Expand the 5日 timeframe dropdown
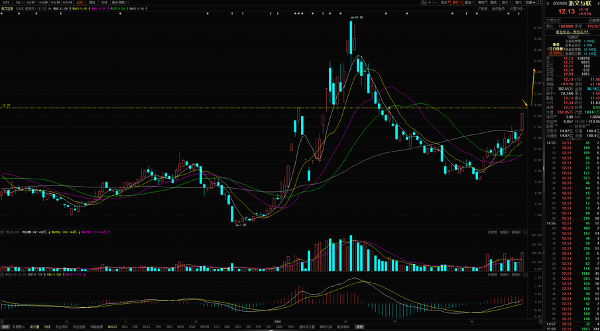Image resolution: width=600 pixels, height=331 pixels. 19,3
